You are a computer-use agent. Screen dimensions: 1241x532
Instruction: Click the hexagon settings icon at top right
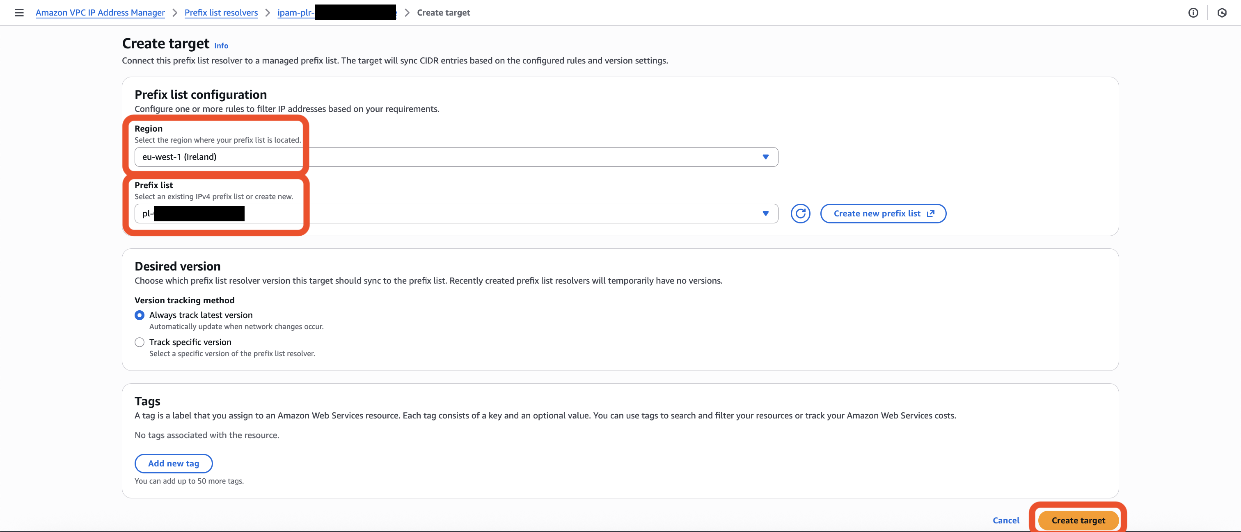1222,13
